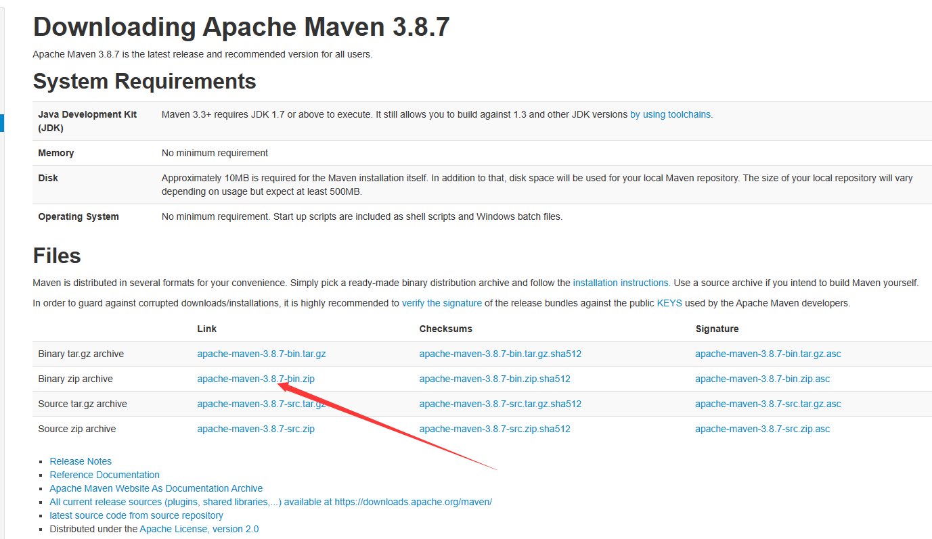Download apache-maven-3.8.7-bin.tar.gz
The image size is (932, 539).
(261, 354)
